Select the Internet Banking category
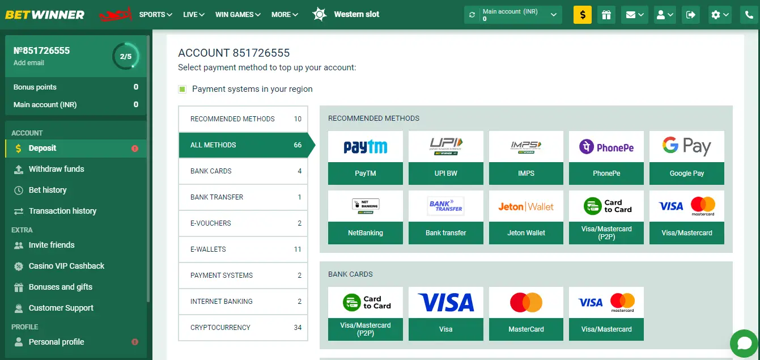This screenshot has width=760, height=360. [x=243, y=302]
